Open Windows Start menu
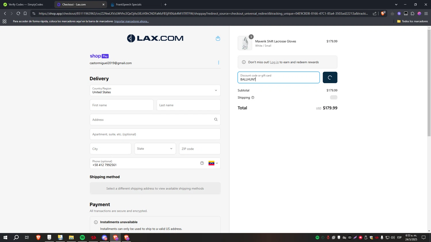431x242 pixels. tap(5, 237)
